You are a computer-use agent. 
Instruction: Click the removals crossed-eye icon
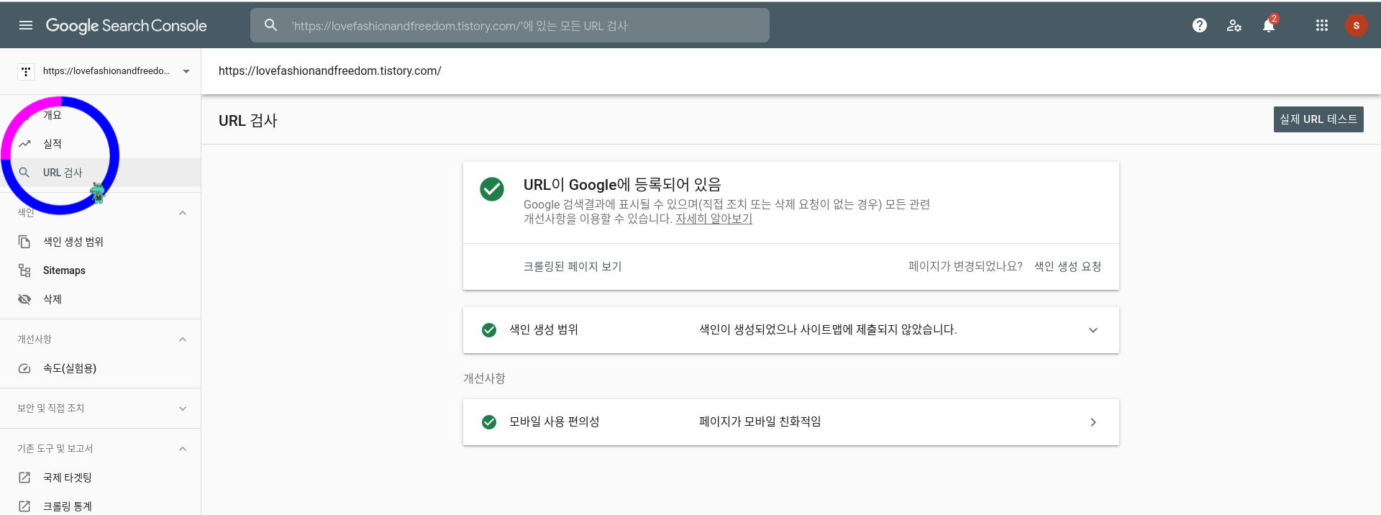[x=24, y=299]
